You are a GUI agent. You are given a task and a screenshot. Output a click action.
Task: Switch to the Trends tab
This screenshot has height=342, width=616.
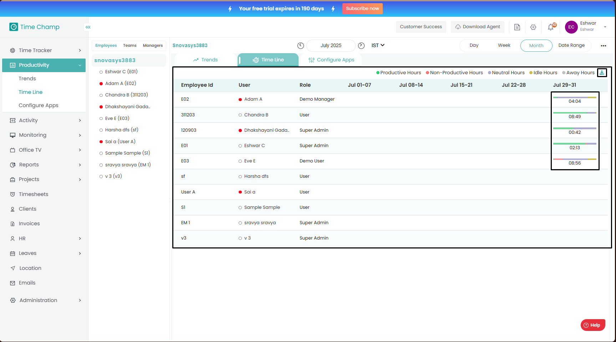(205, 60)
